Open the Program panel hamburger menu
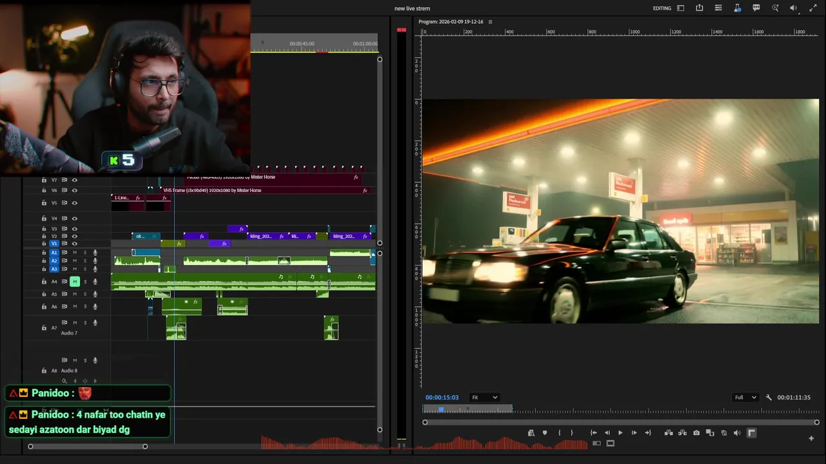 [x=490, y=22]
